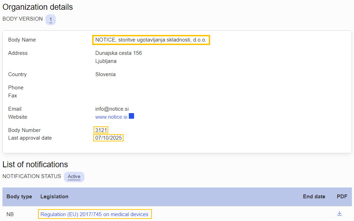This screenshot has width=354, height=221.
Task: Click the NB body type cell
Action: tap(10, 214)
